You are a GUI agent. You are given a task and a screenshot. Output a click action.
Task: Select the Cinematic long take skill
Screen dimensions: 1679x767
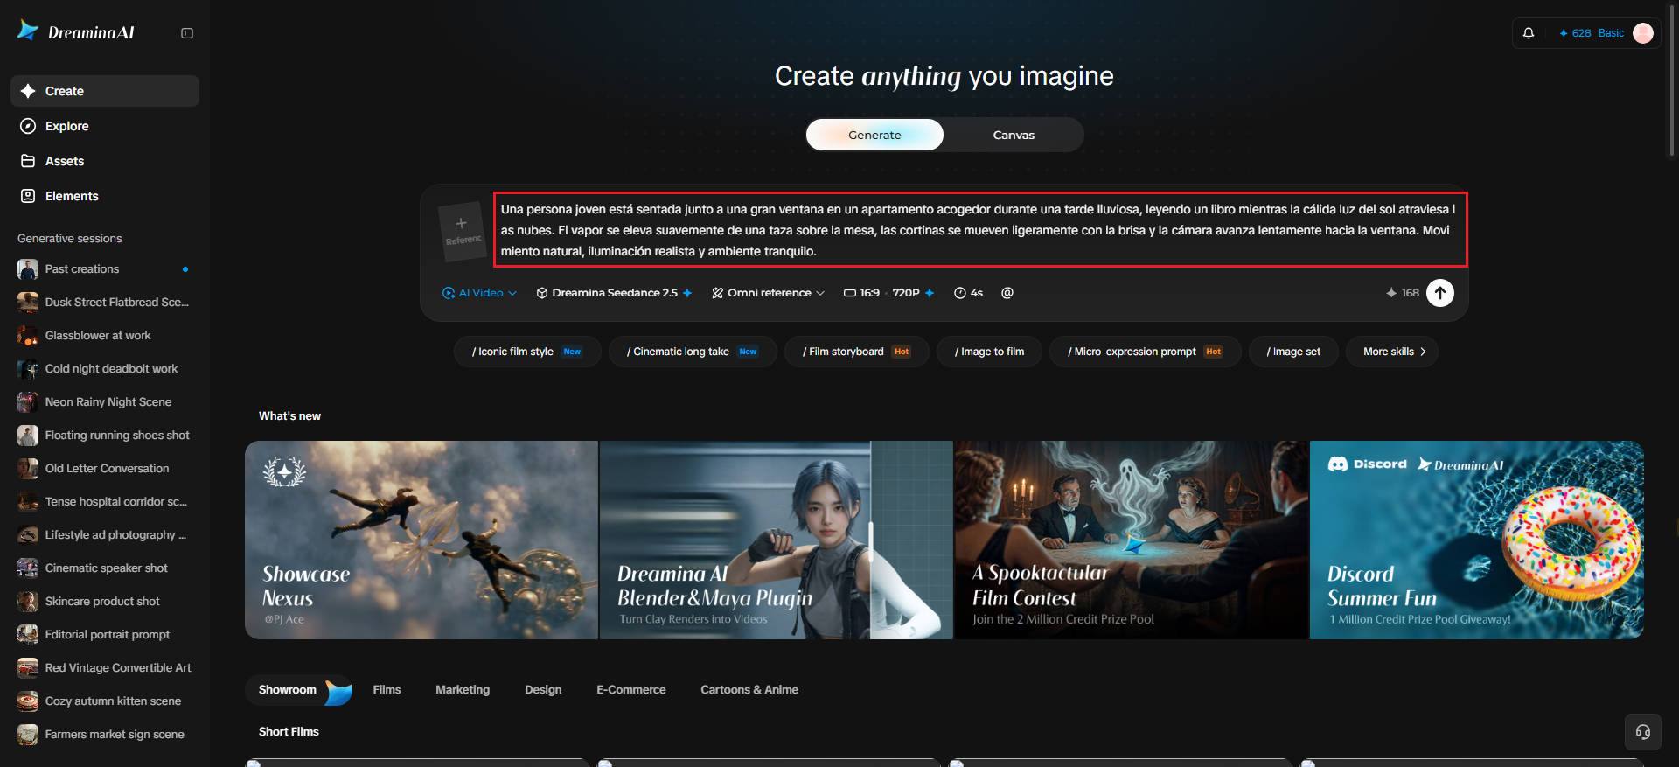(693, 352)
